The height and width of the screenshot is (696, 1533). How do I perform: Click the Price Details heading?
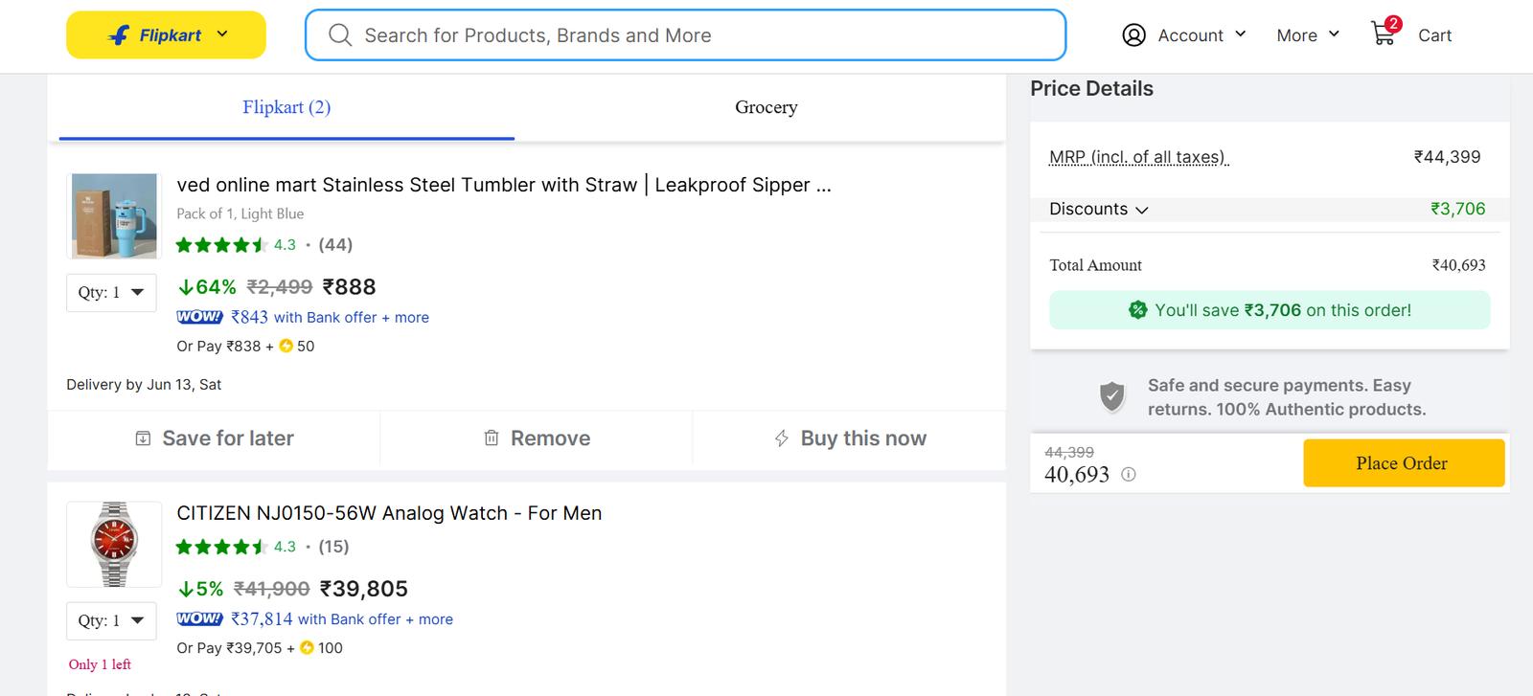pyautogui.click(x=1091, y=88)
